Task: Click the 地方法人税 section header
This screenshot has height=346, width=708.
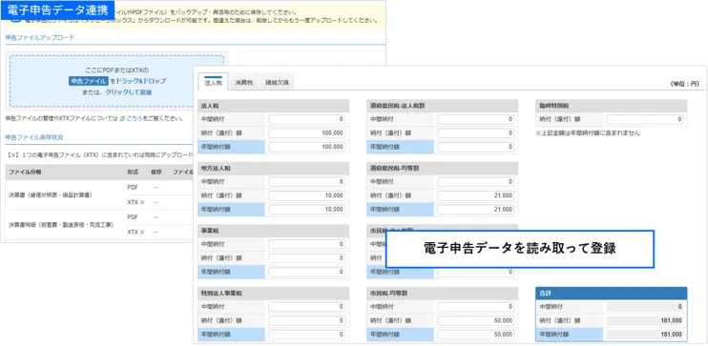Action: click(274, 169)
